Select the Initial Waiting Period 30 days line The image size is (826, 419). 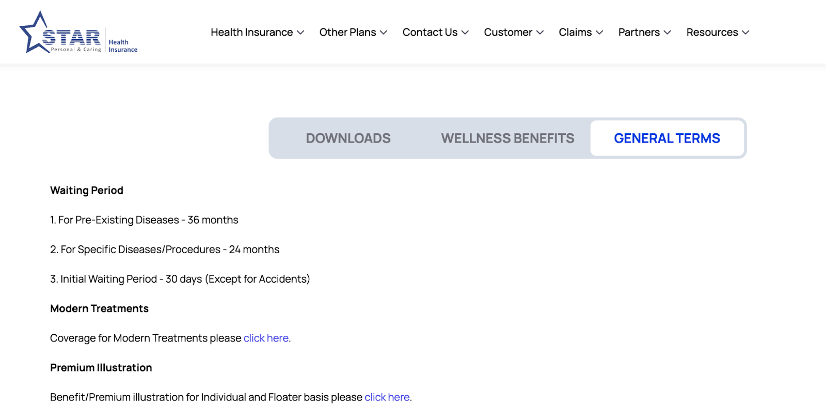pos(180,278)
